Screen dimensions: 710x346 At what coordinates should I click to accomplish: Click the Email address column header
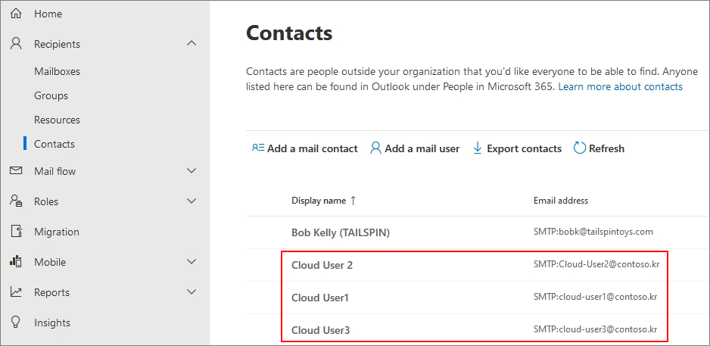tap(561, 201)
